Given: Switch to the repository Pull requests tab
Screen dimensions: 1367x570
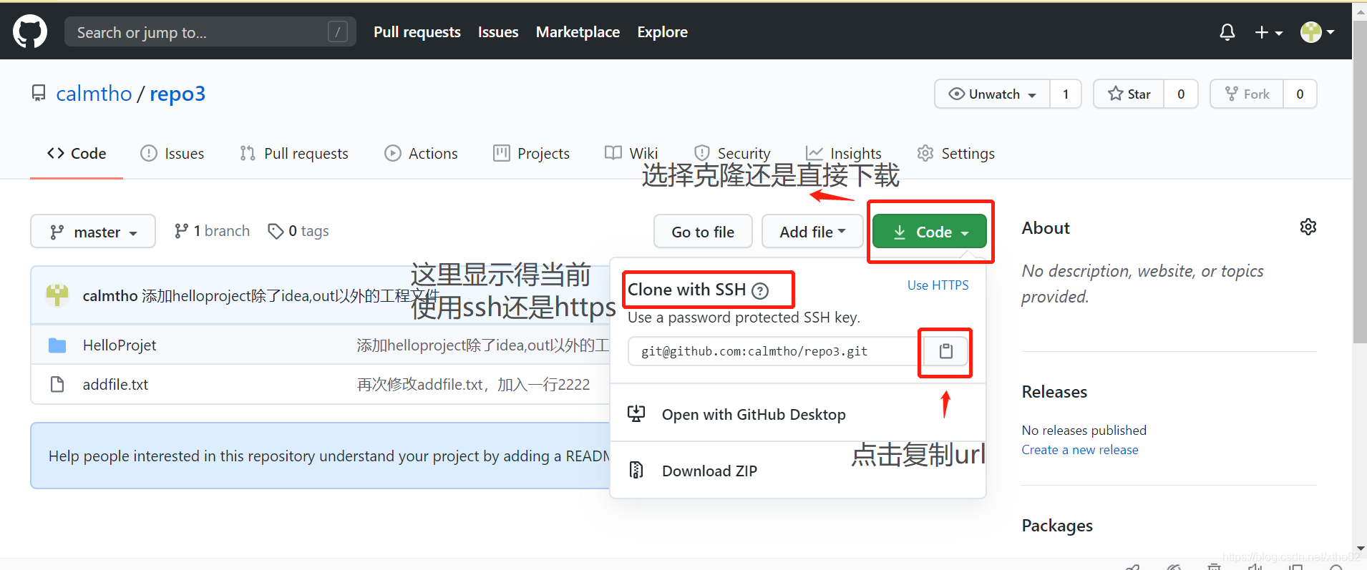Looking at the screenshot, I should click(294, 153).
